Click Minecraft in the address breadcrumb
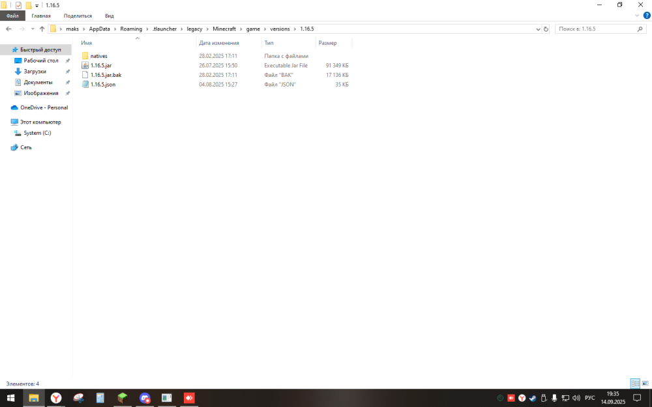Image resolution: width=652 pixels, height=407 pixels. pyautogui.click(x=224, y=29)
